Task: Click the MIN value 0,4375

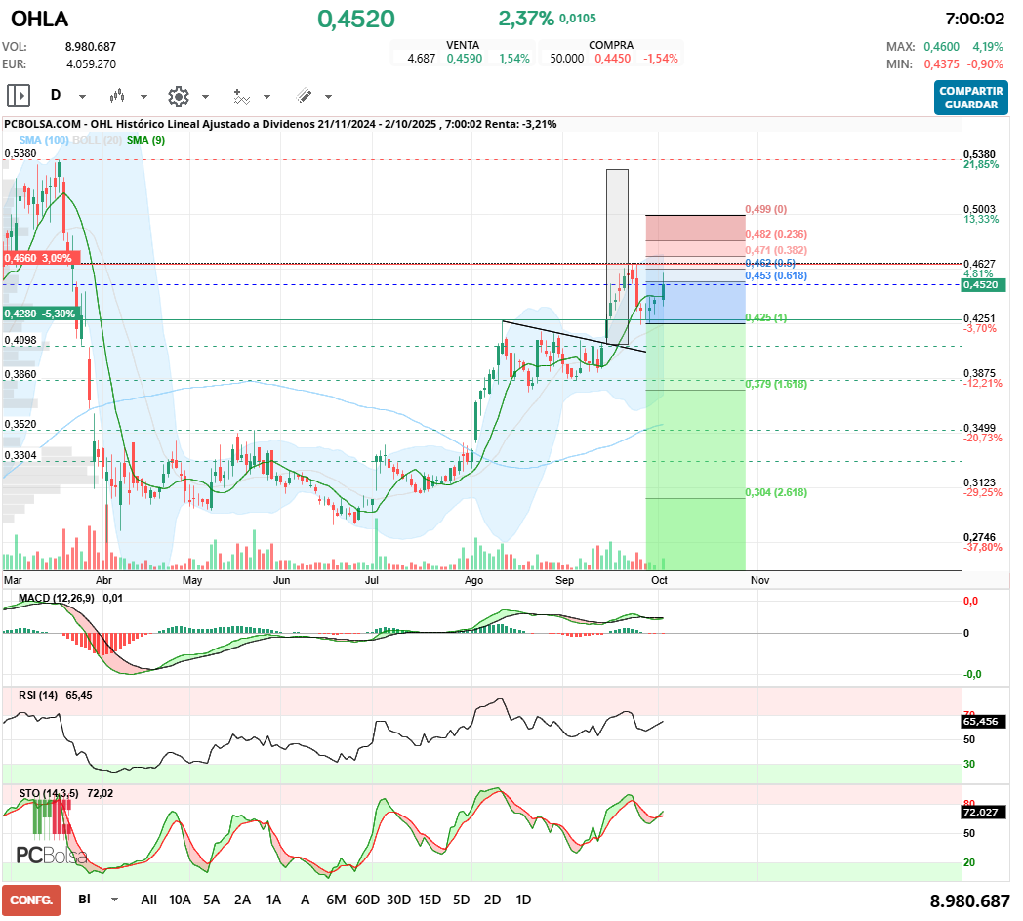Action: (x=941, y=63)
